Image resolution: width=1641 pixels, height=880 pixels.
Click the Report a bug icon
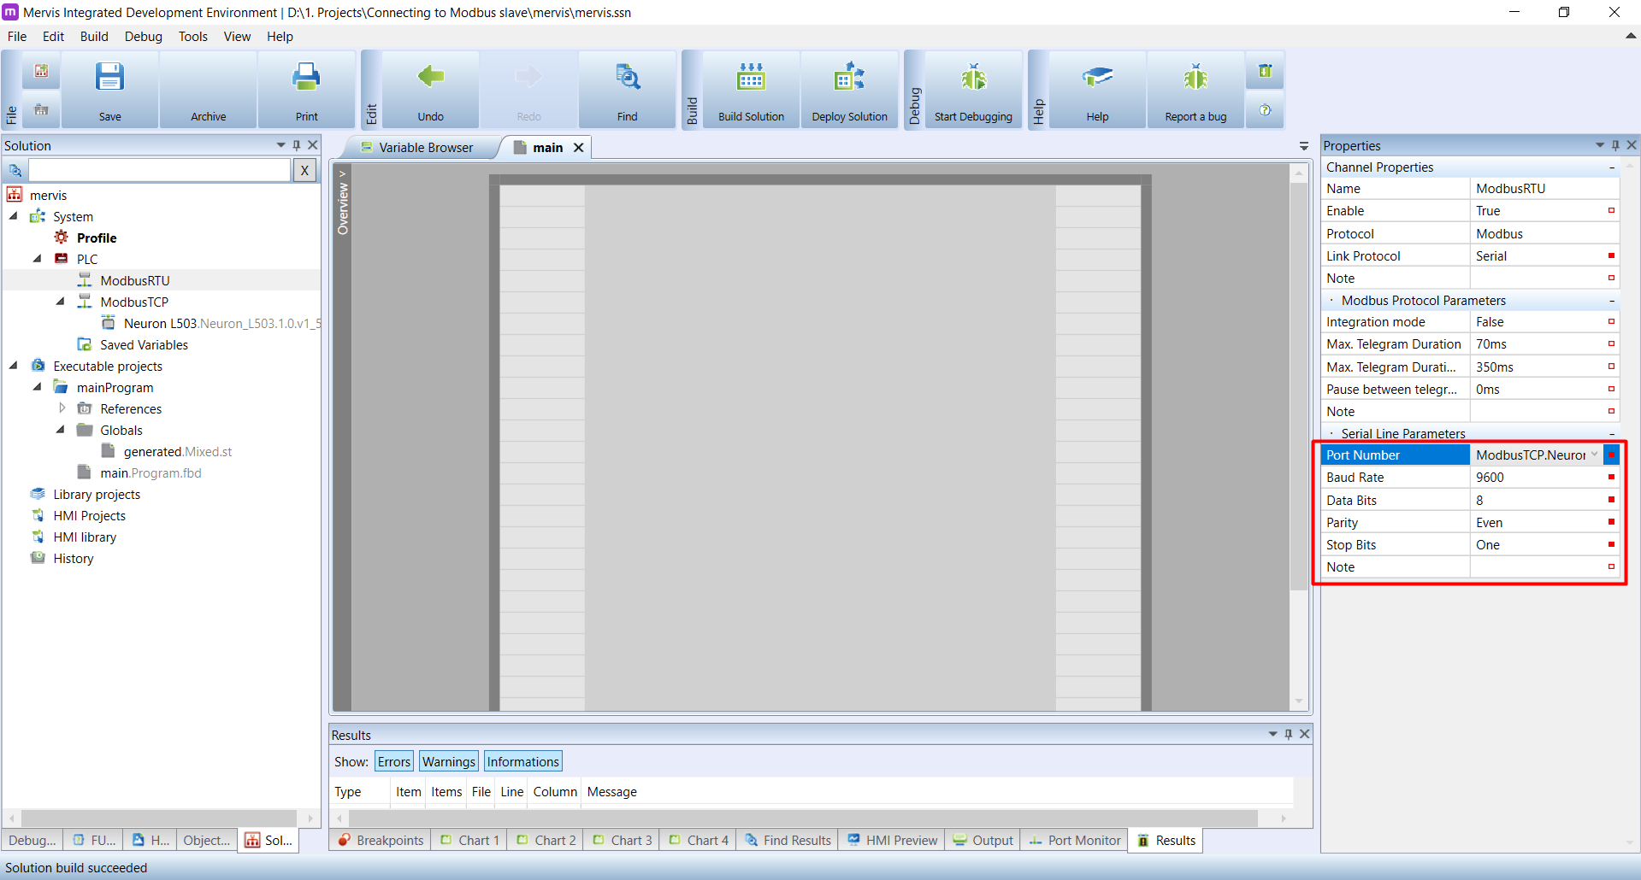(1195, 78)
